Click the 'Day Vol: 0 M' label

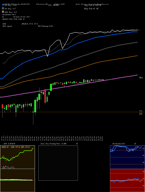pos(91,8)
